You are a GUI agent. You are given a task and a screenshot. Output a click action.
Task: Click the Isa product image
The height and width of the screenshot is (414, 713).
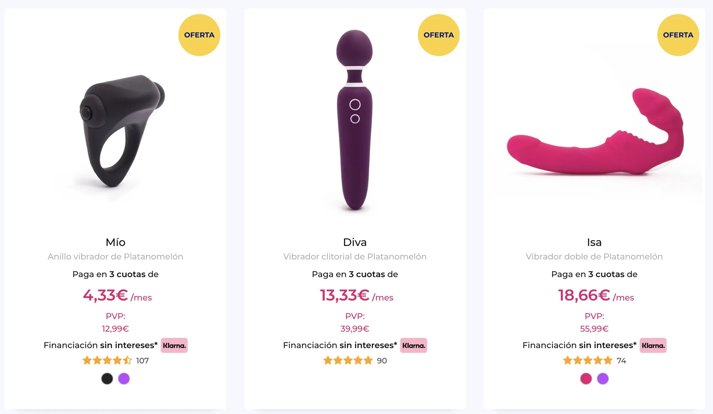tap(595, 132)
